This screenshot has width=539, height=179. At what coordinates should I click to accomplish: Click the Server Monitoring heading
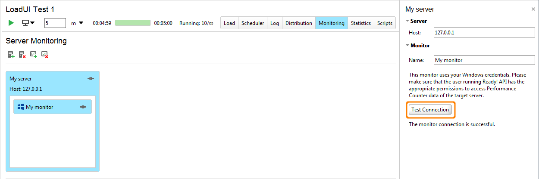36,41
